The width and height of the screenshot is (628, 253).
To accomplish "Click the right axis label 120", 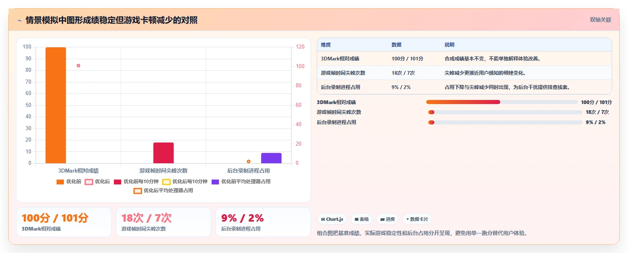I will click(x=300, y=47).
